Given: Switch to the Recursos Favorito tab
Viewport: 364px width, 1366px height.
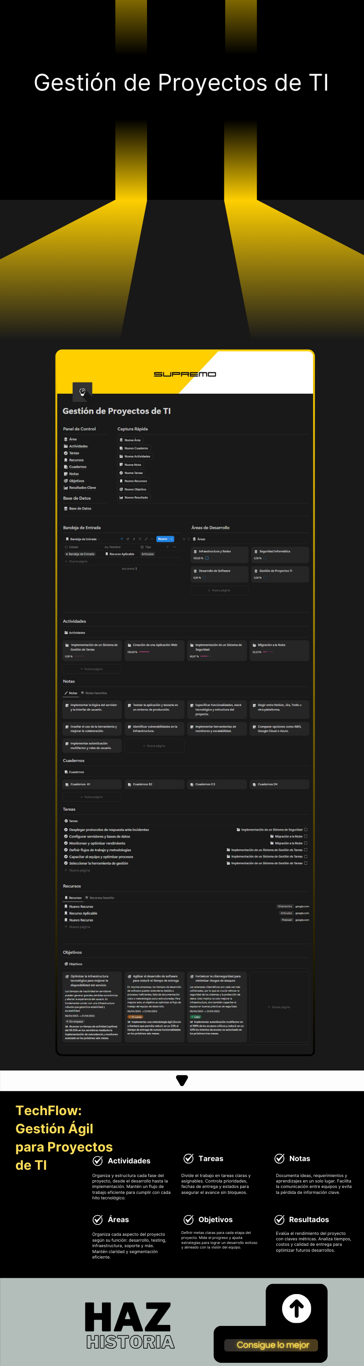Looking at the screenshot, I should [x=100, y=897].
